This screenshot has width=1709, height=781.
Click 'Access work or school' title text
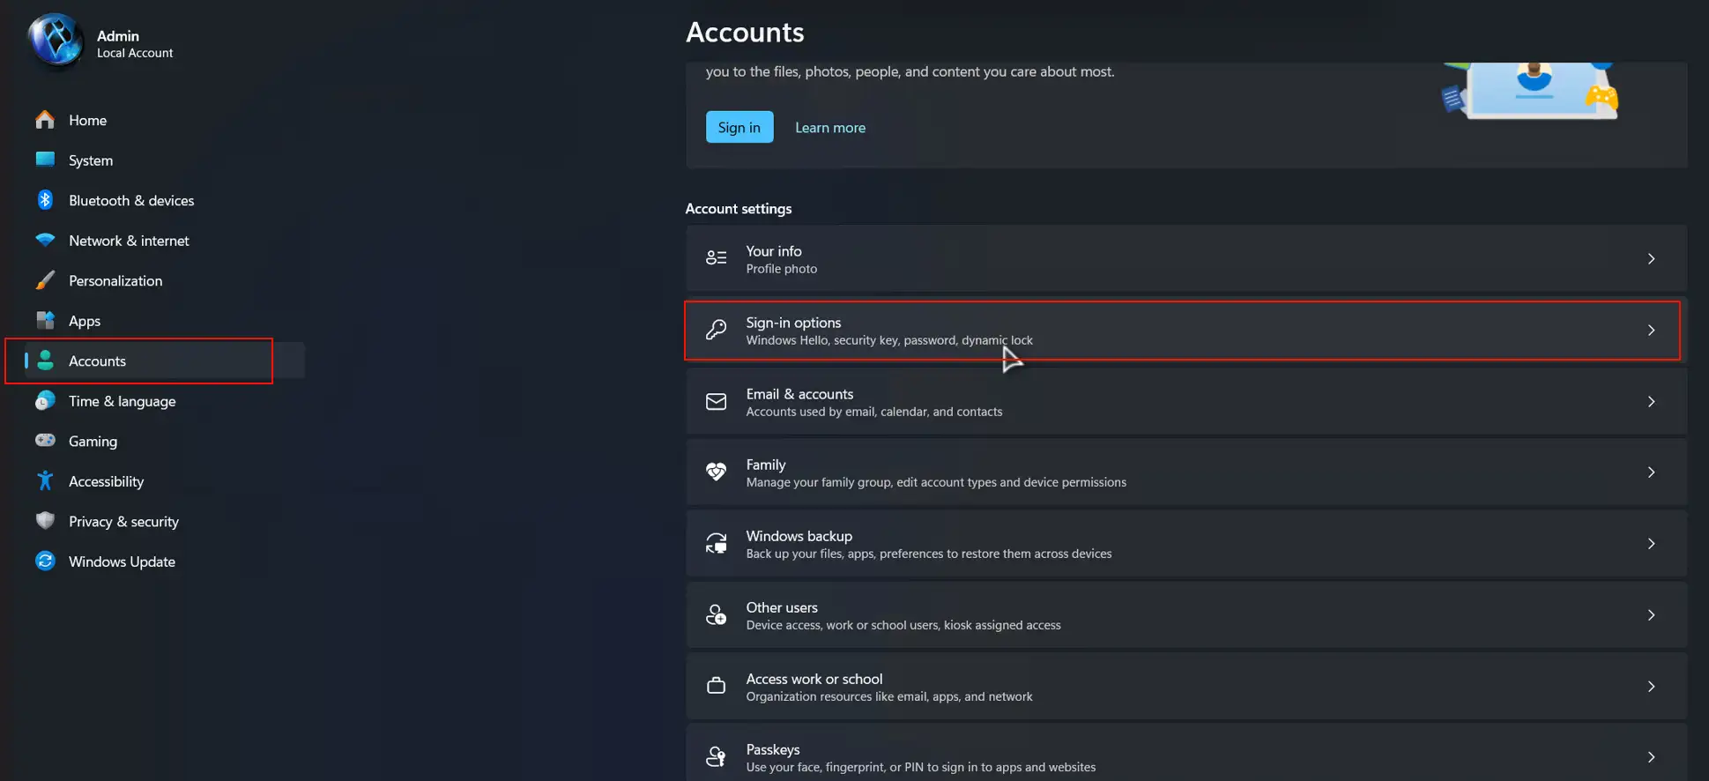(x=814, y=679)
